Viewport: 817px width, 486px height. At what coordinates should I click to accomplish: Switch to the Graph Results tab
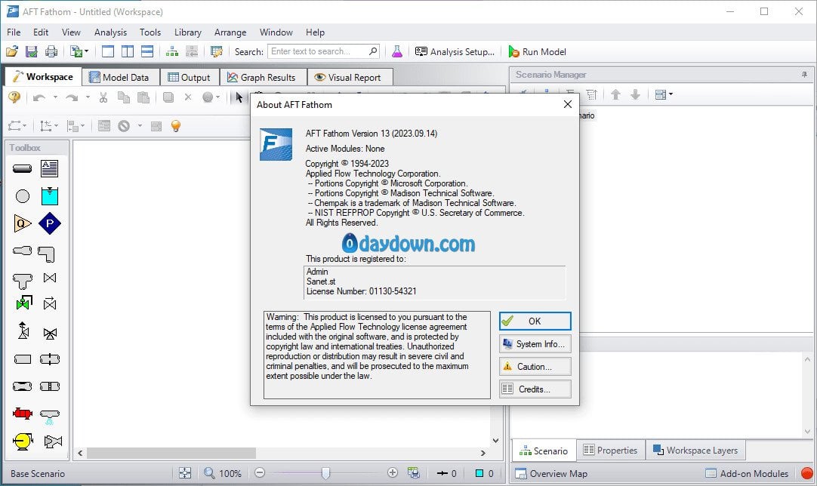point(262,78)
